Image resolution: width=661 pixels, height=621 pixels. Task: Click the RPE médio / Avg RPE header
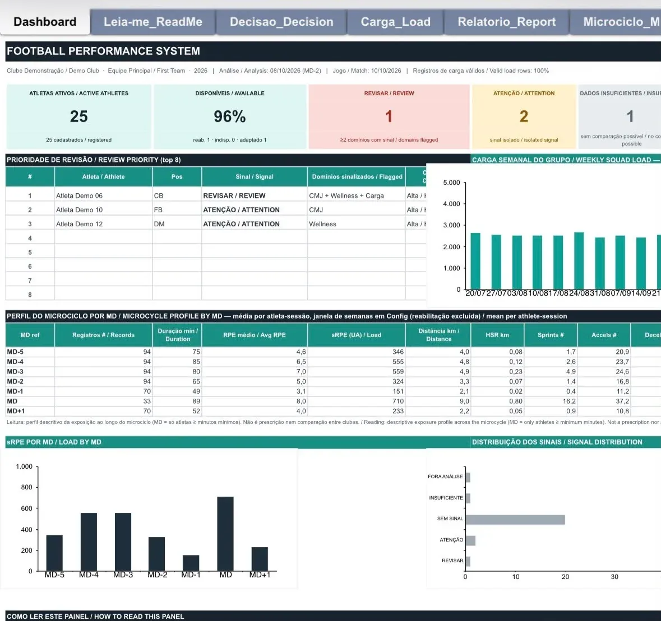pos(254,335)
